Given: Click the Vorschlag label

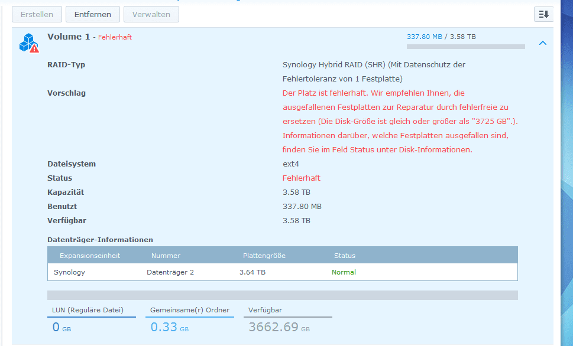Looking at the screenshot, I should tap(66, 93).
